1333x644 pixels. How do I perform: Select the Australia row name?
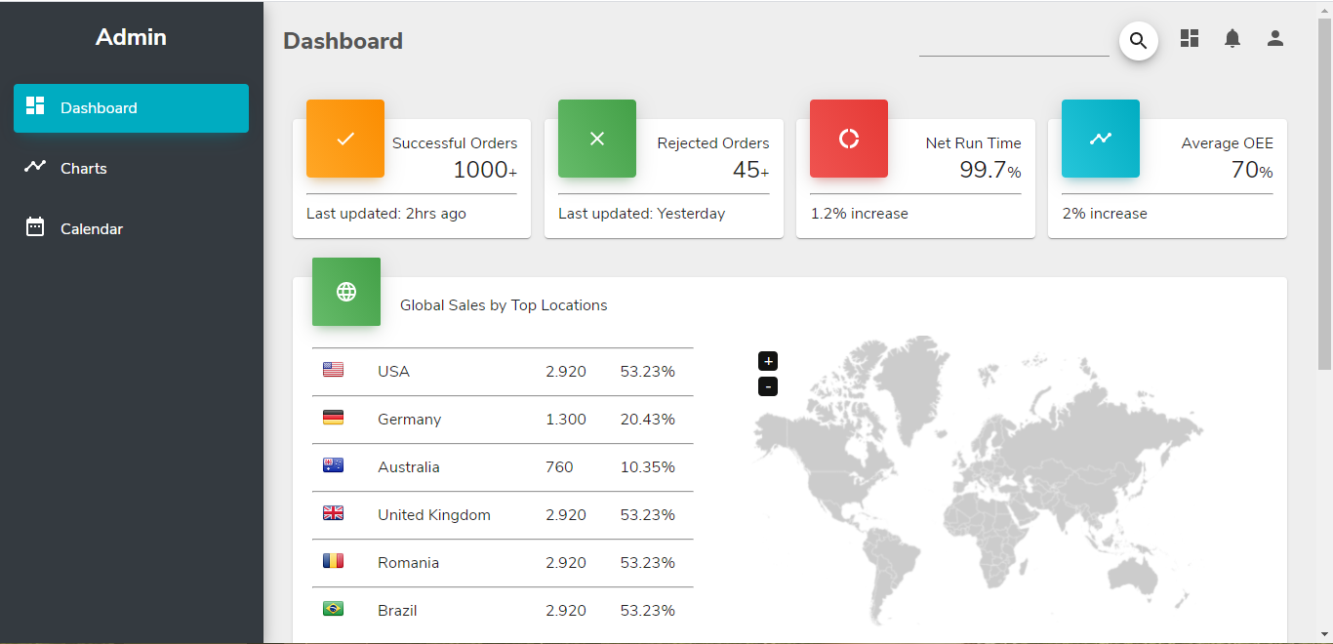pos(408,467)
